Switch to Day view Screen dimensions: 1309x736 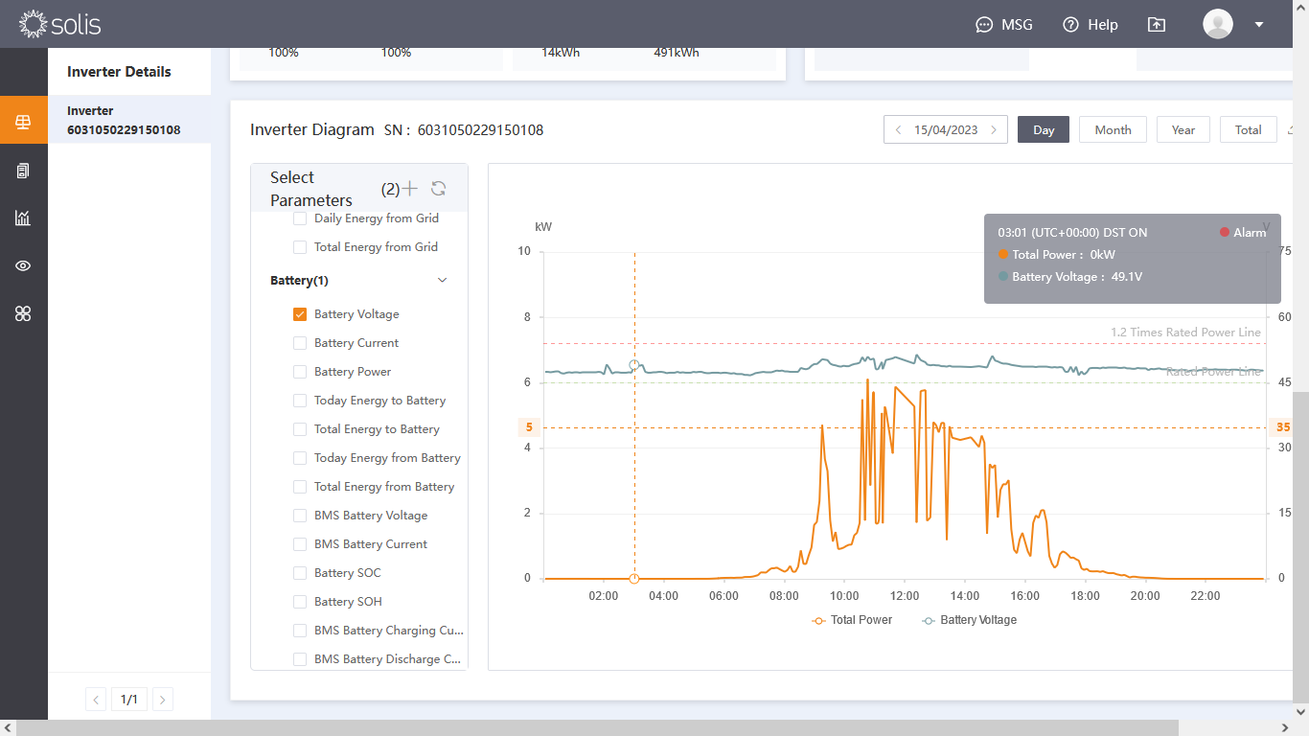pos(1044,130)
